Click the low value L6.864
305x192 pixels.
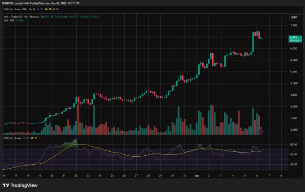[x=65, y=17]
